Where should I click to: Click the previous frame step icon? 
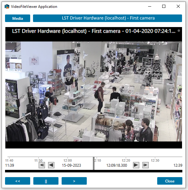(x=42, y=165)
